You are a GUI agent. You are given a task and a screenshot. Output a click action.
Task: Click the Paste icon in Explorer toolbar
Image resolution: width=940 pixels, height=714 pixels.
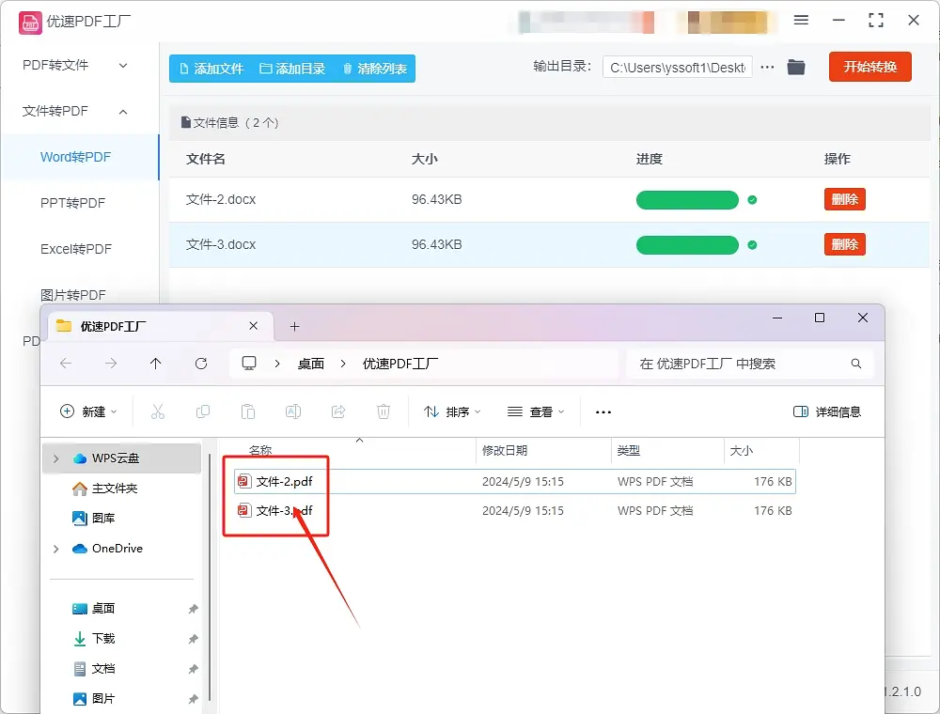tap(247, 412)
